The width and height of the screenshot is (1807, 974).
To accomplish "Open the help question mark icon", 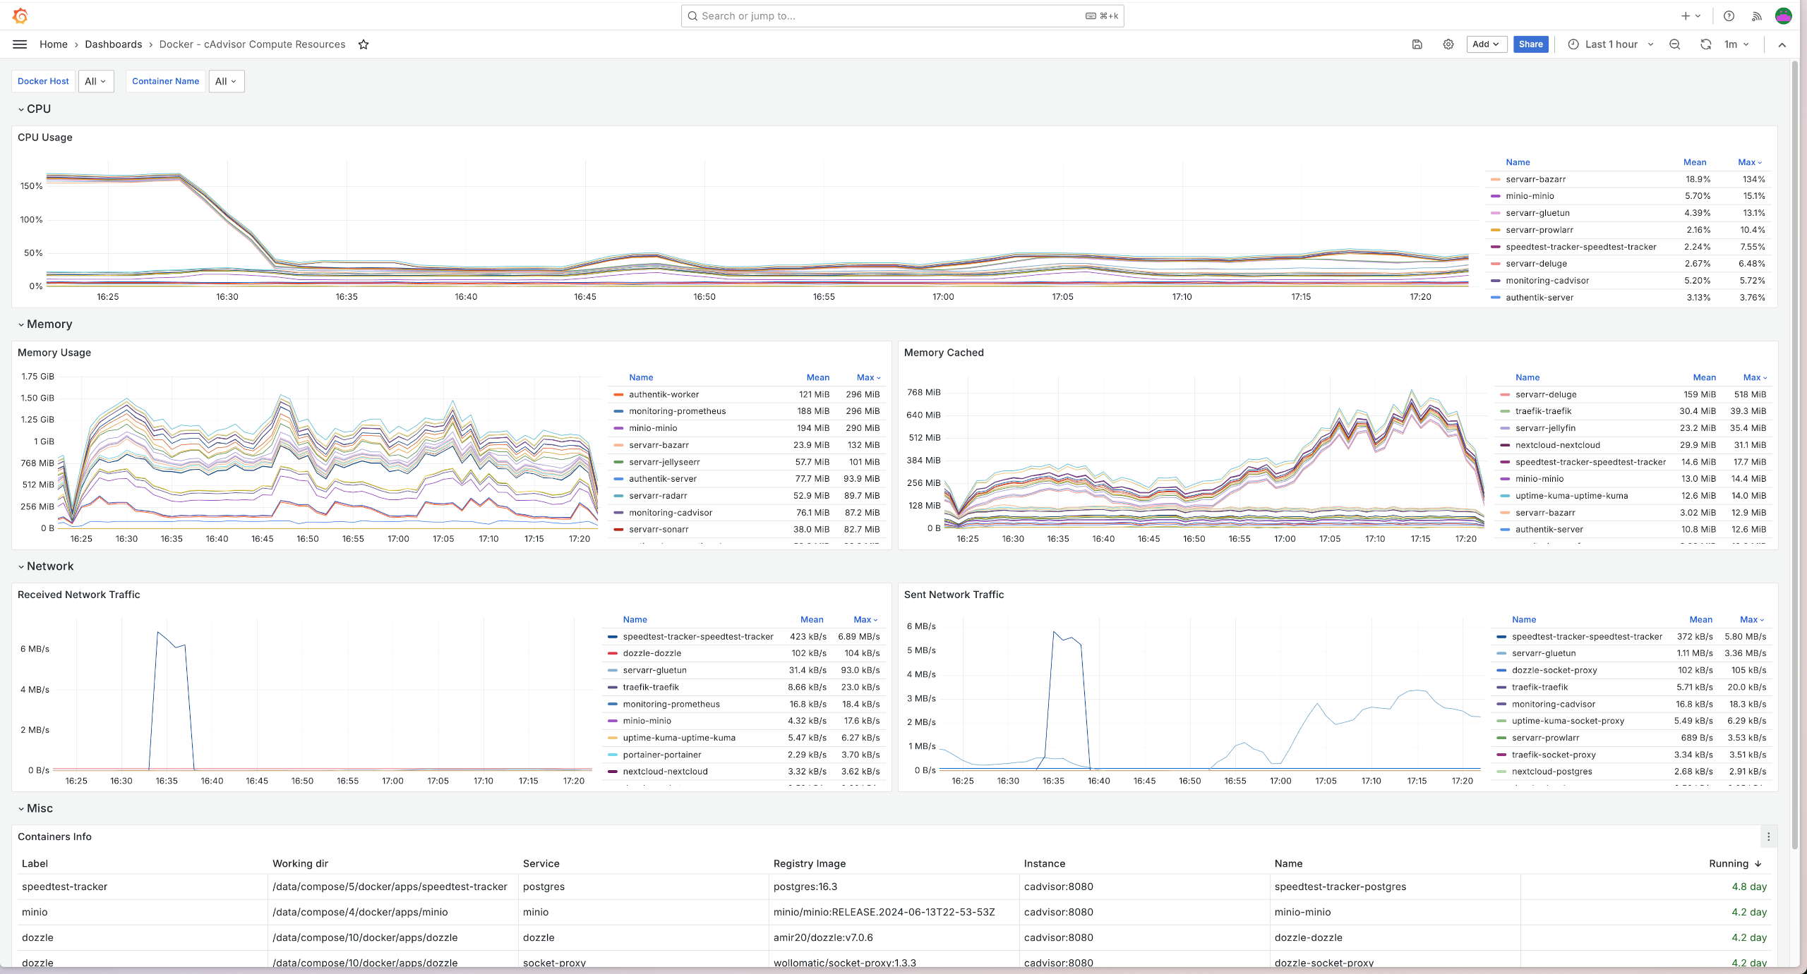I will tap(1729, 16).
